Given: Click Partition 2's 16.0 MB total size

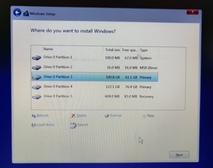Looking at the screenshot, I should (113, 68).
